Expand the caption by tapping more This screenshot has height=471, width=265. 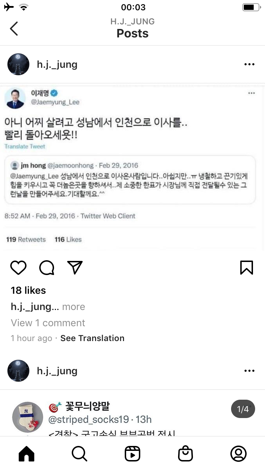[x=73, y=307]
